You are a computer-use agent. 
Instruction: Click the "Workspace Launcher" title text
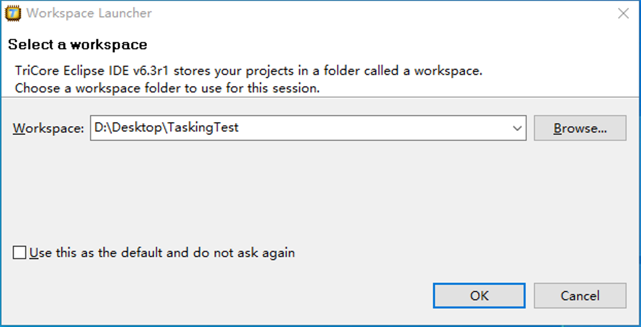89,13
